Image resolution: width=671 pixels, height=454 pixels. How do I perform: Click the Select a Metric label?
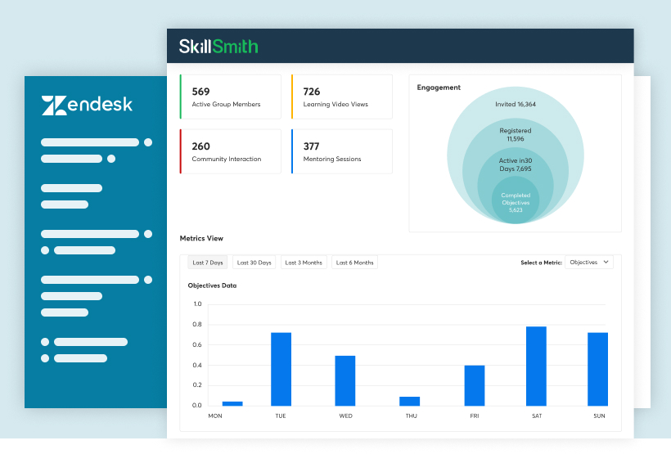click(x=542, y=263)
